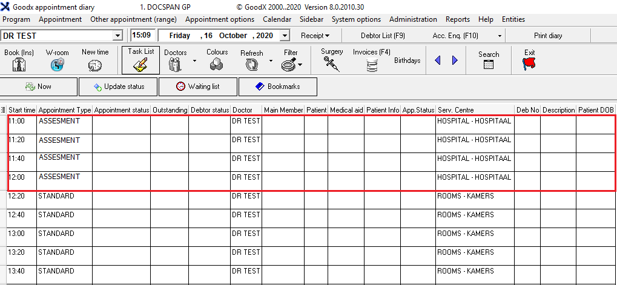Image resolution: width=617 pixels, height=285 pixels.
Task: Expand the Refresh dropdown arrow
Action: (x=270, y=61)
